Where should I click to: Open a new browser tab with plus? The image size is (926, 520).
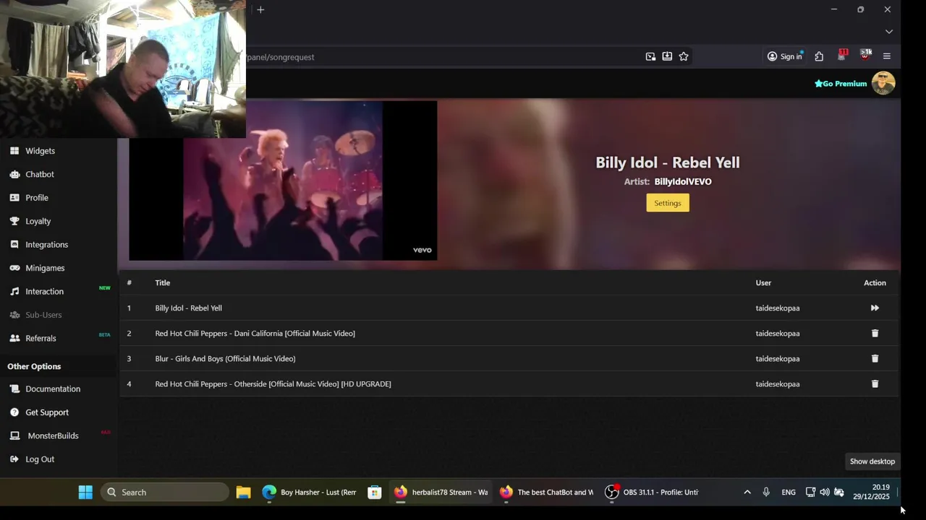point(260,9)
